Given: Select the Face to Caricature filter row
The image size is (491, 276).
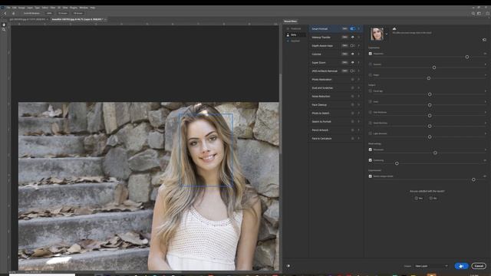Looking at the screenshot, I should pyautogui.click(x=335, y=139).
